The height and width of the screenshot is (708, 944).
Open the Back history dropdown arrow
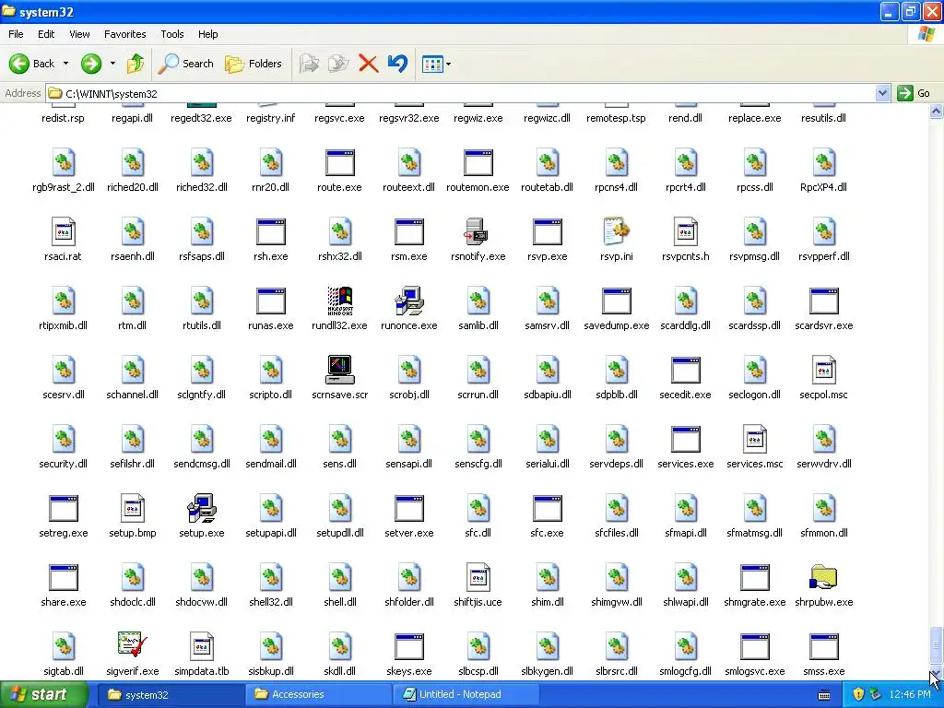point(65,64)
